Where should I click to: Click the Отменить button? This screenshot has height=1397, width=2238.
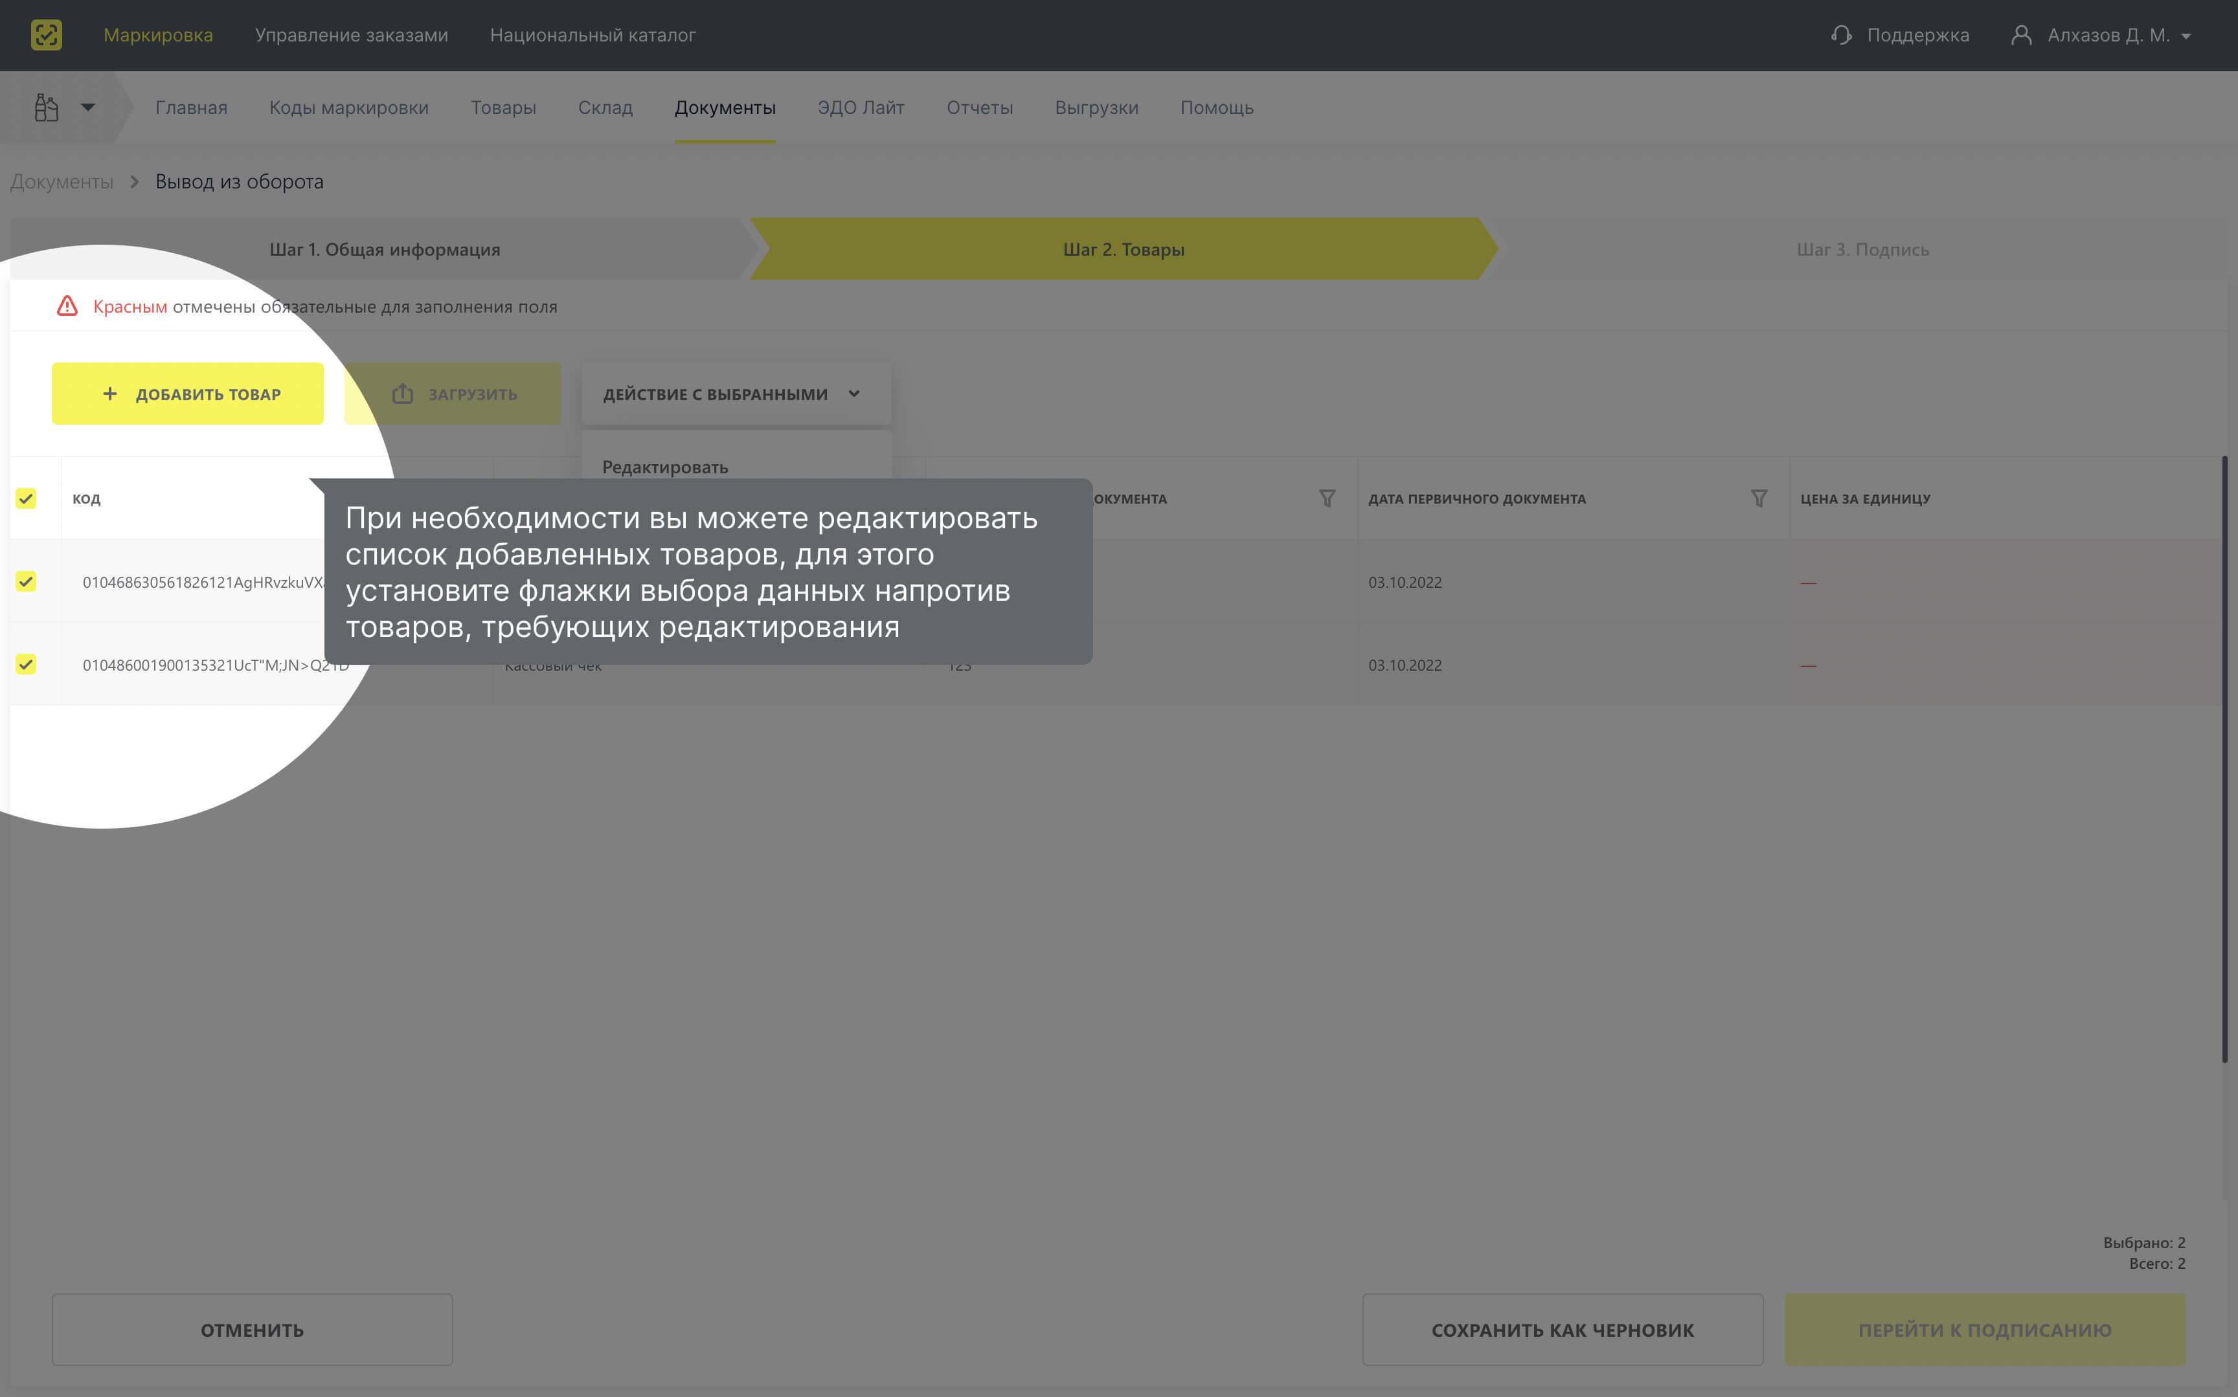click(253, 1330)
